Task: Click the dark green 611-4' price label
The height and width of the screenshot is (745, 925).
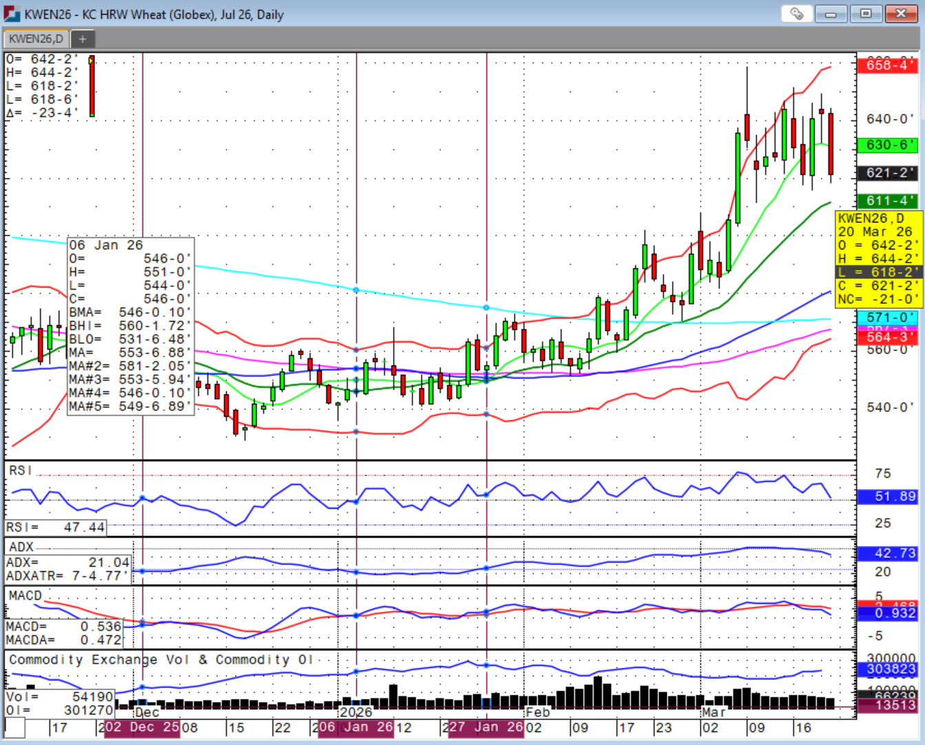Action: pyautogui.click(x=886, y=201)
